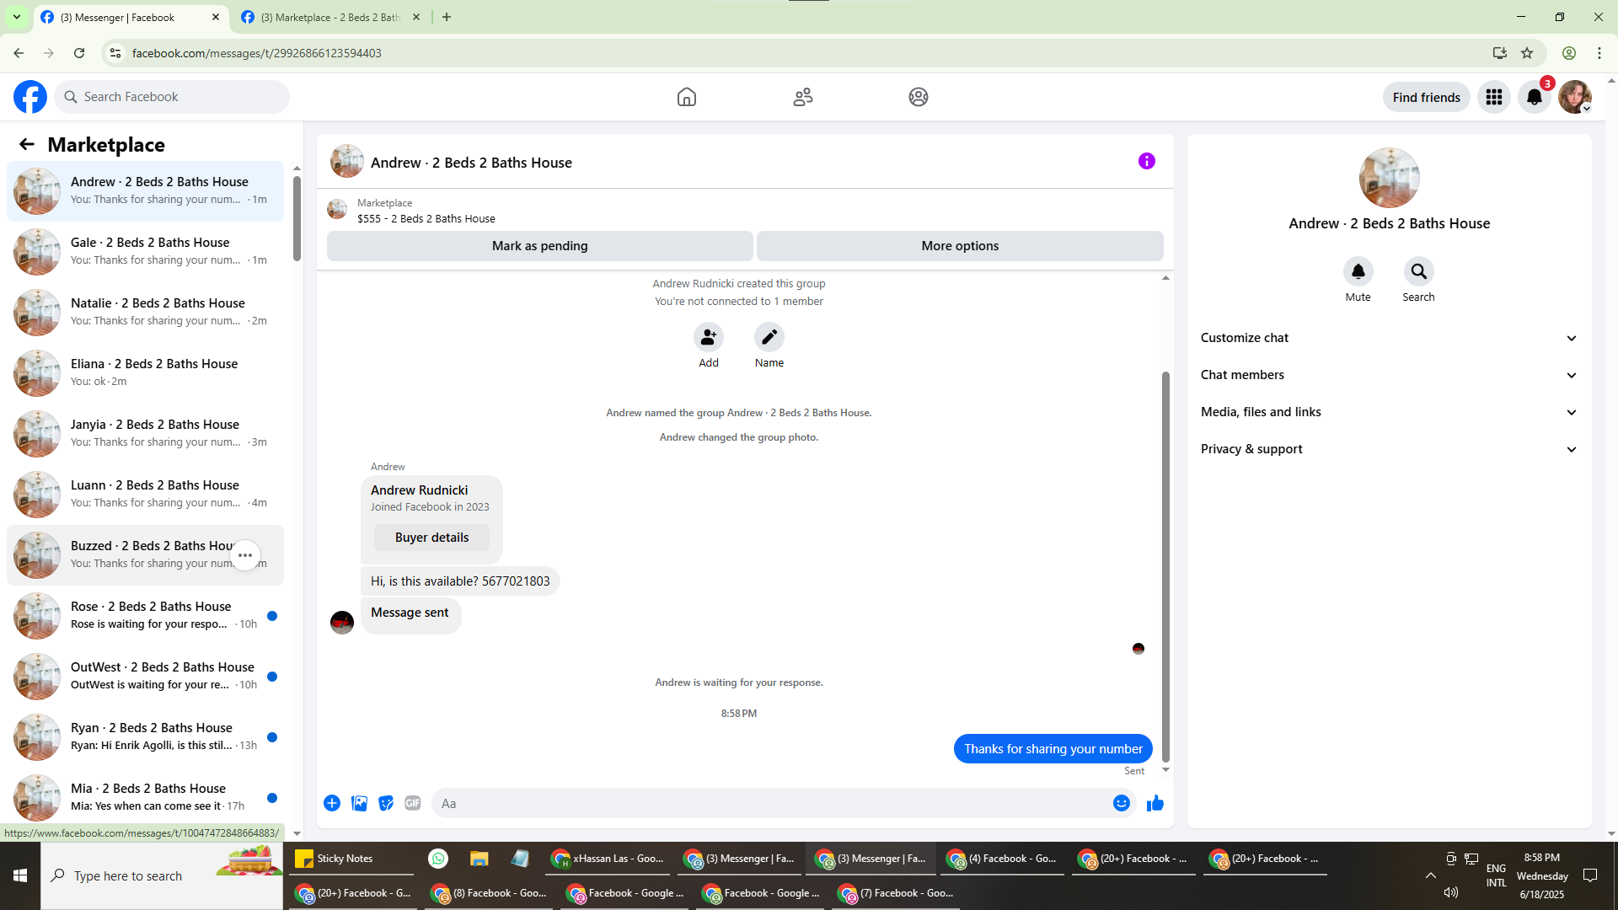Go back from Marketplace with arrow
Image resolution: width=1618 pixels, height=910 pixels.
tap(27, 145)
